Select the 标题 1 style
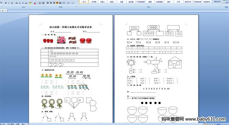Image resolution: width=229 pixels, height=125 pixels. tap(103, 2)
